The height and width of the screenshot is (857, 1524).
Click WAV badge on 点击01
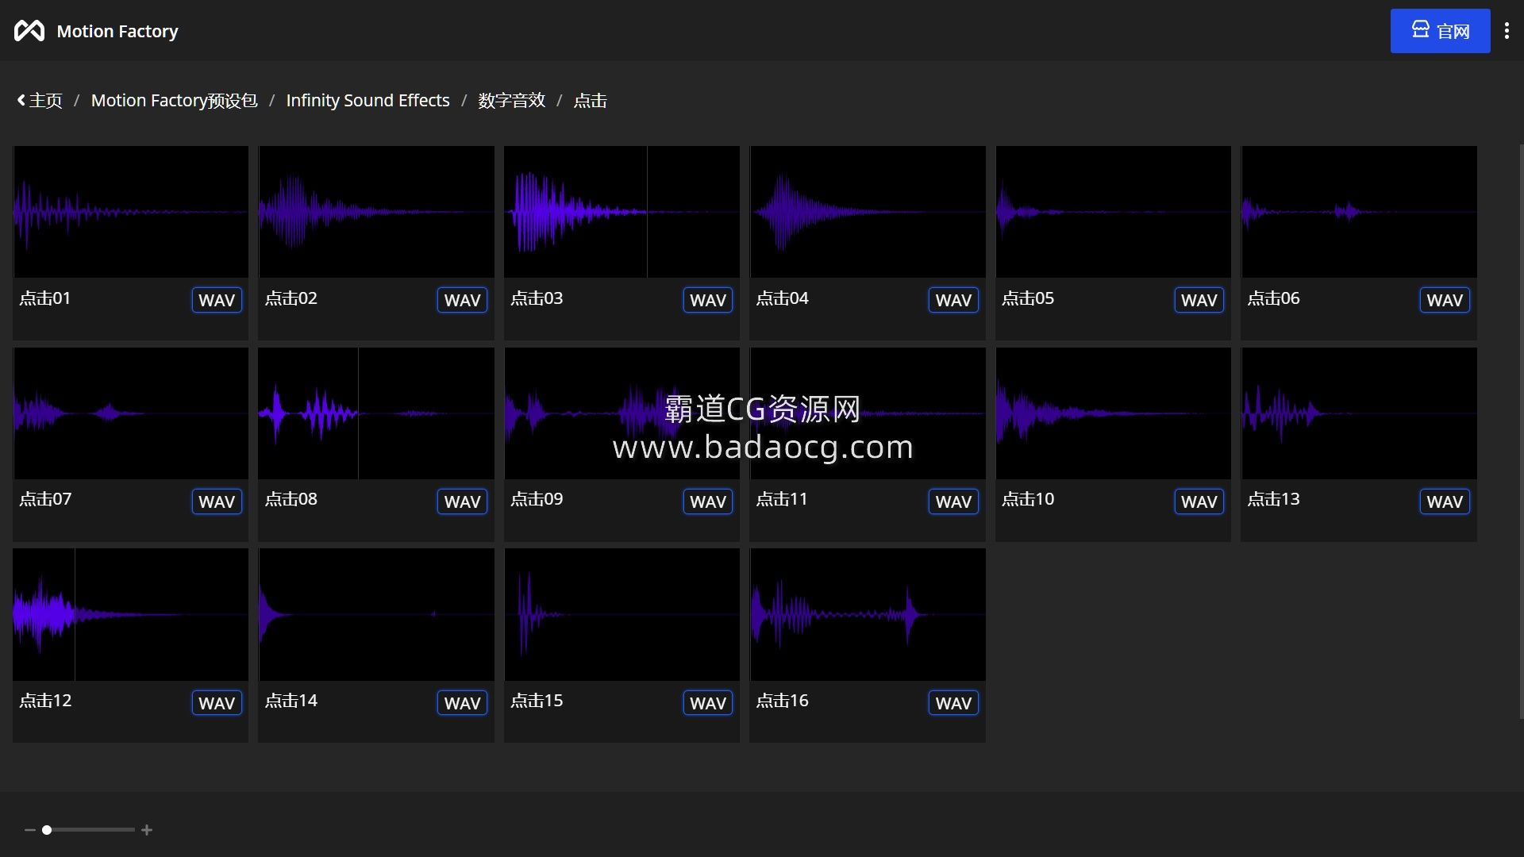coord(217,300)
